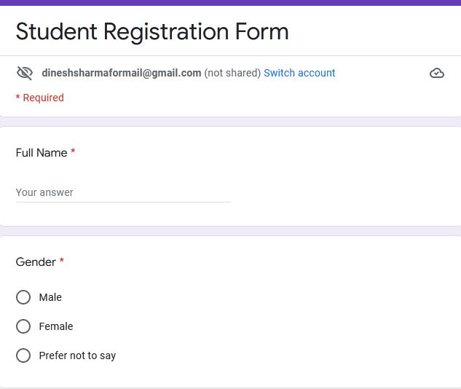Viewport: 461px width, 389px height.
Task: Click the (not shared) text
Action: (x=232, y=73)
